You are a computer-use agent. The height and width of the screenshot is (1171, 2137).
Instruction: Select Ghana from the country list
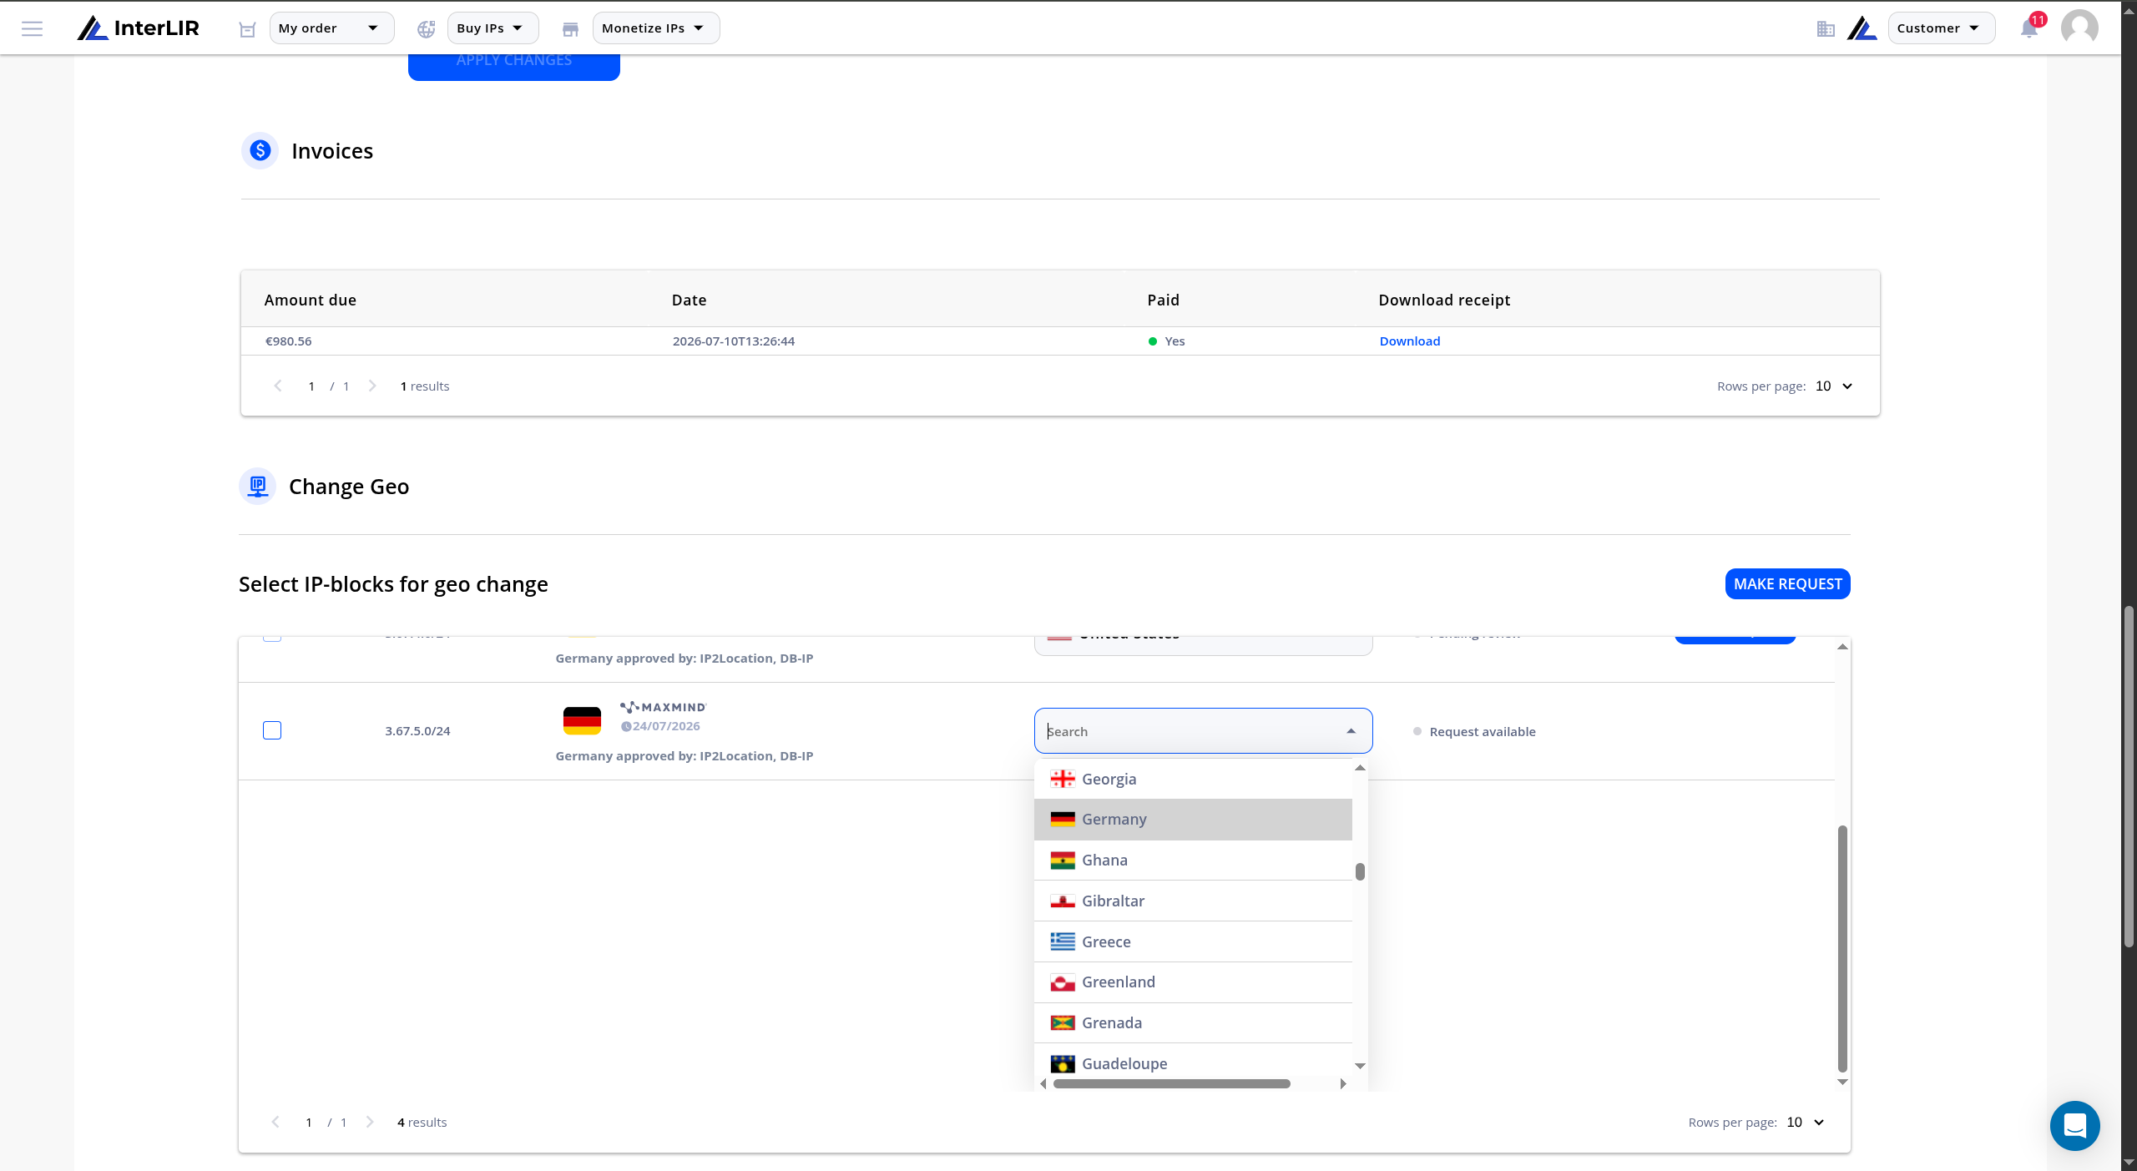(1193, 860)
